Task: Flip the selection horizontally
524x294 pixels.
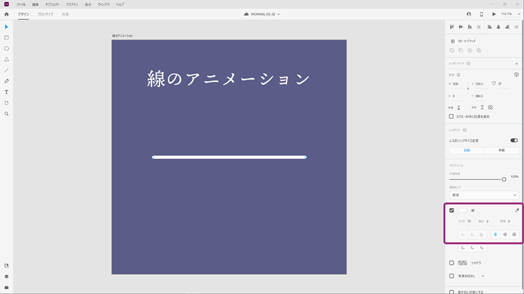Action: pos(451,107)
